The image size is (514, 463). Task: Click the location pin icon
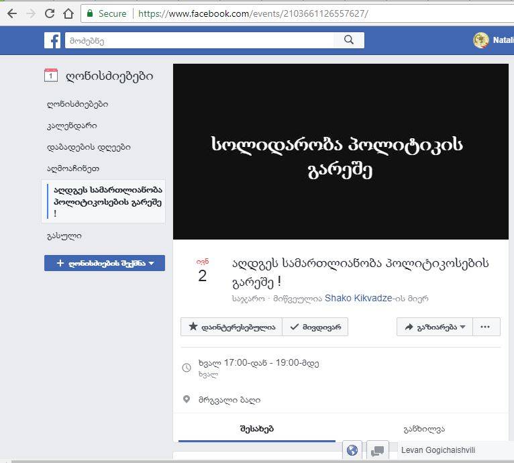(187, 399)
